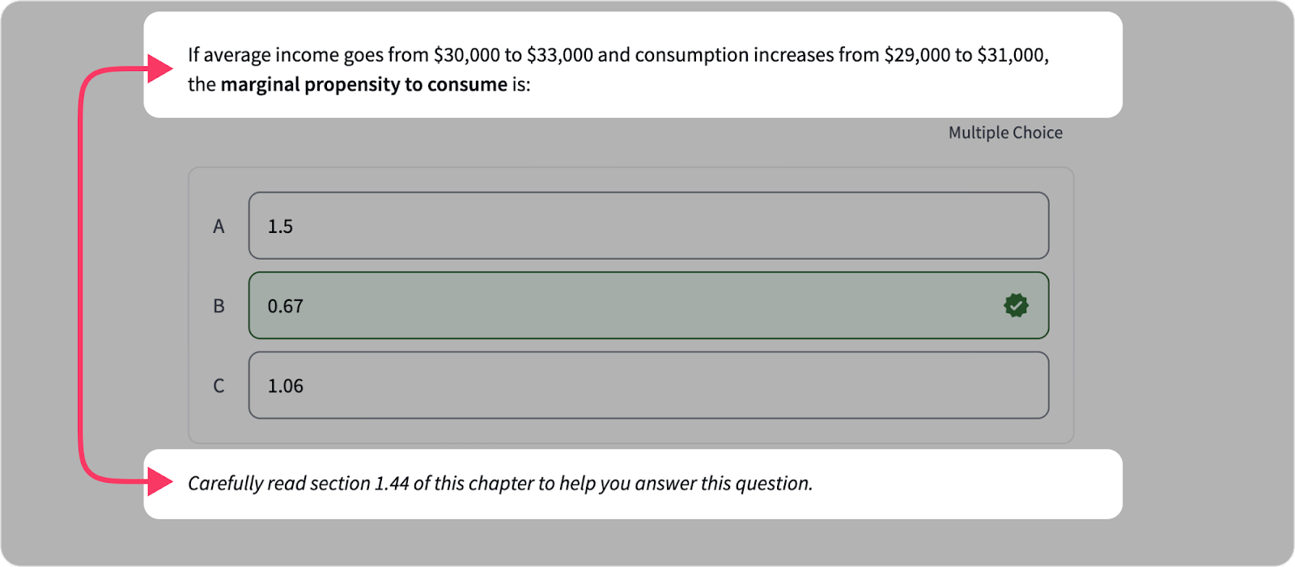Image resolution: width=1295 pixels, height=567 pixels.
Task: Click the pink arrowhead pointing at the hint
Action: point(160,483)
